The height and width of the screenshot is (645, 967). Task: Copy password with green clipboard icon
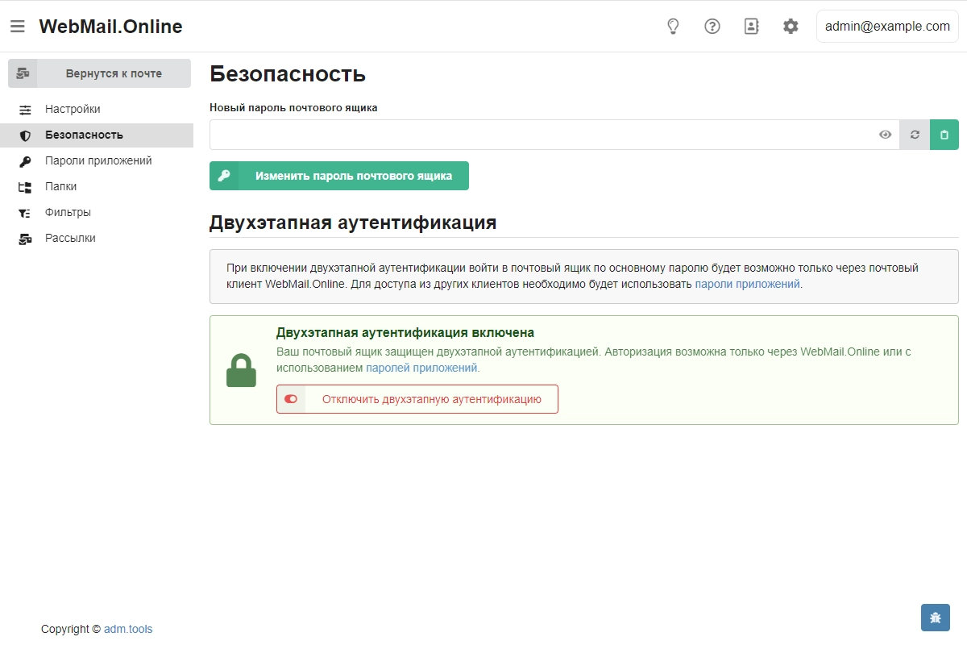coord(944,135)
